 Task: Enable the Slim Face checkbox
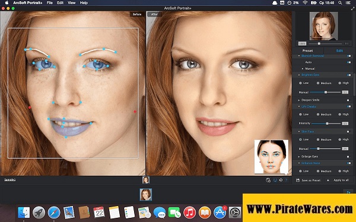pyautogui.click(x=348, y=131)
